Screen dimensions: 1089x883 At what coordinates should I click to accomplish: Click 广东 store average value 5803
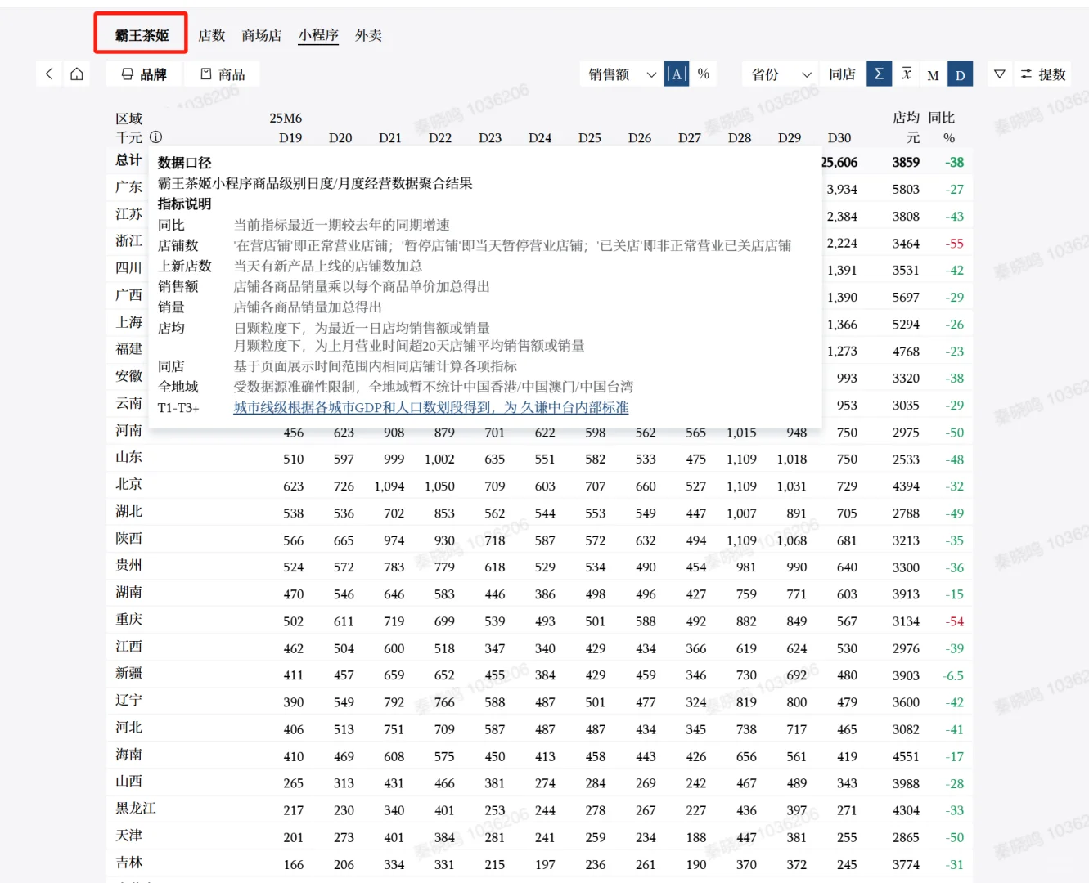906,189
